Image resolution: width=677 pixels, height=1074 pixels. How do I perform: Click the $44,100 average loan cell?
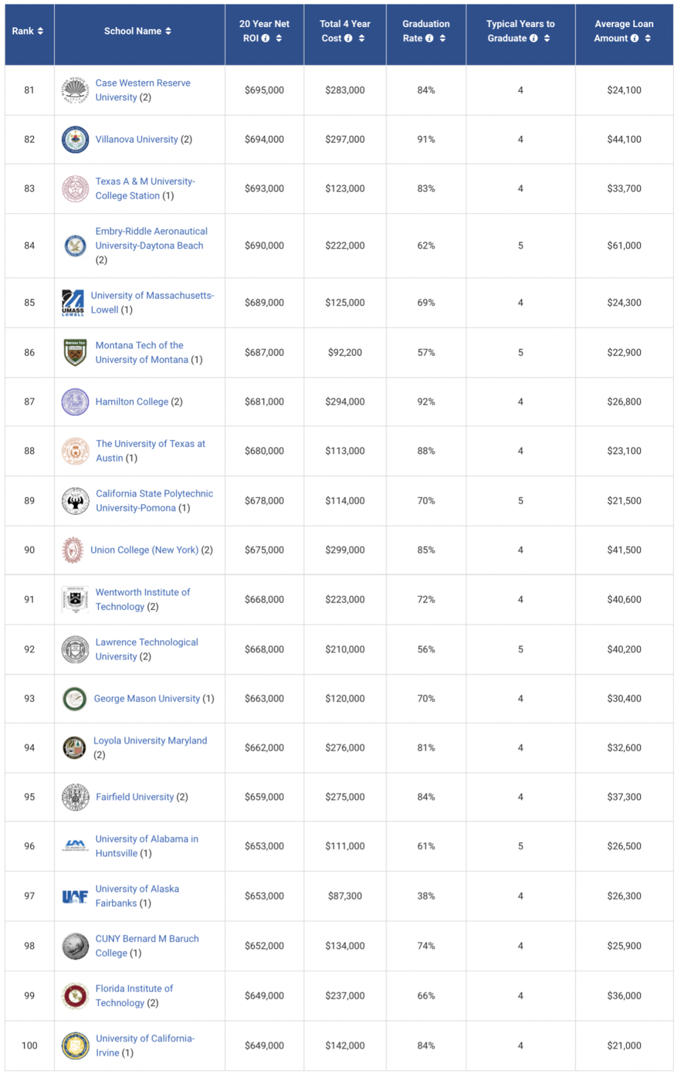[x=624, y=139]
